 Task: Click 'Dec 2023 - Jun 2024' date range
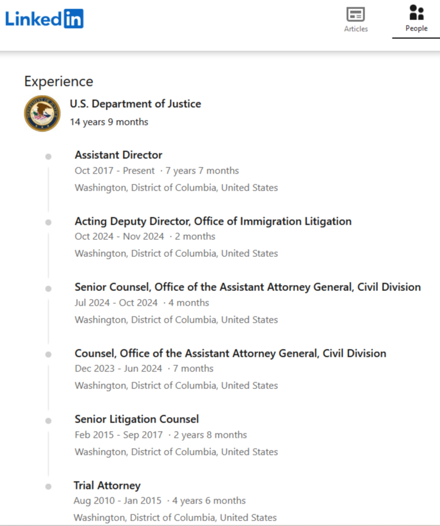(x=119, y=369)
